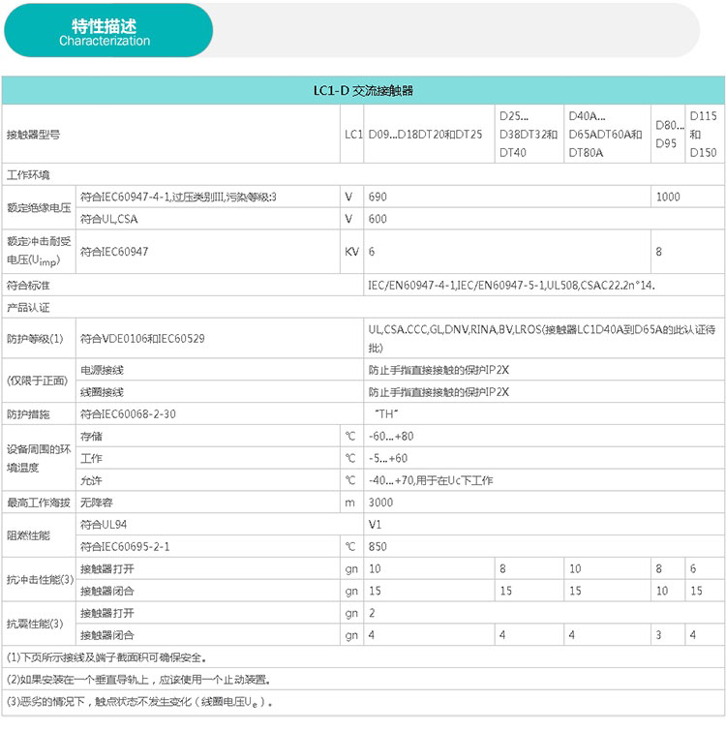Image resolution: width=726 pixels, height=732 pixels.
Task: Click the 最高工作海拔 row label
Action: point(39,503)
